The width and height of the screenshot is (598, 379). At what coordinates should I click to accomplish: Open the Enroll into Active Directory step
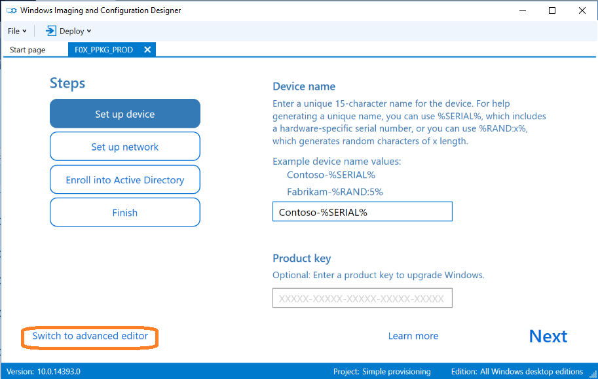[124, 179]
